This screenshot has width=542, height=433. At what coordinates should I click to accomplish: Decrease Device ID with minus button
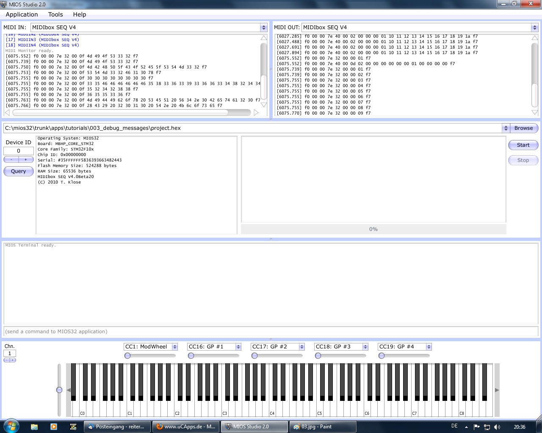pos(11,159)
